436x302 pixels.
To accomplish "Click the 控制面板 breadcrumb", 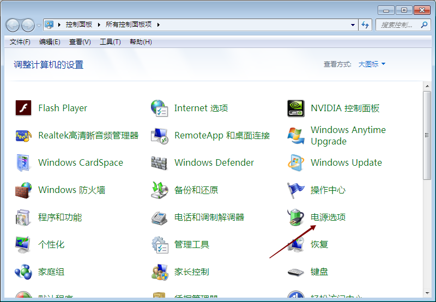I will point(79,25).
